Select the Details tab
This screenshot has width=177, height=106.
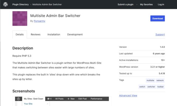point(20,34)
